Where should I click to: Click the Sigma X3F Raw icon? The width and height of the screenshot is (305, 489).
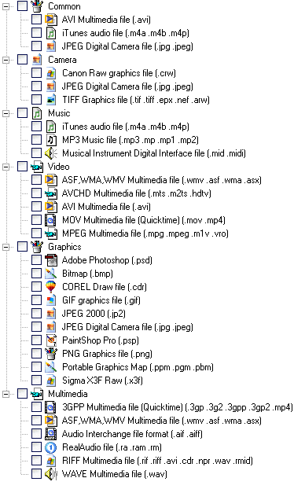tap(51, 381)
